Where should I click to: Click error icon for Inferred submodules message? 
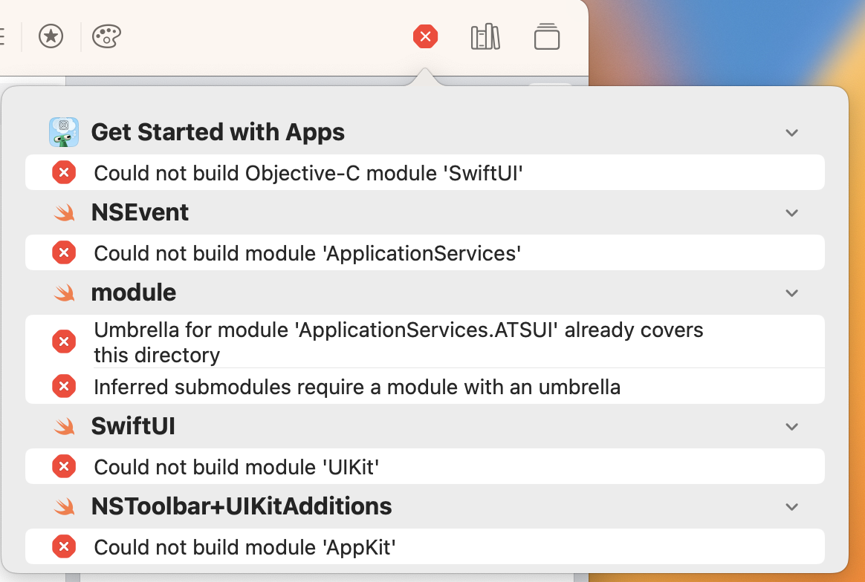coord(64,386)
